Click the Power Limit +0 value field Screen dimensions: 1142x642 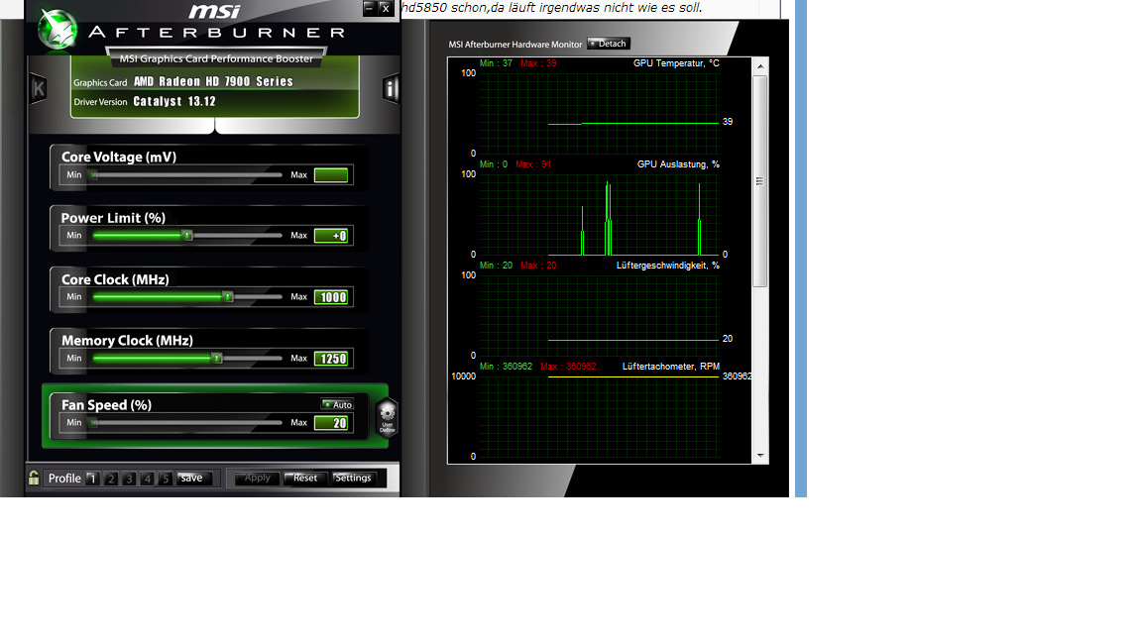pyautogui.click(x=331, y=236)
